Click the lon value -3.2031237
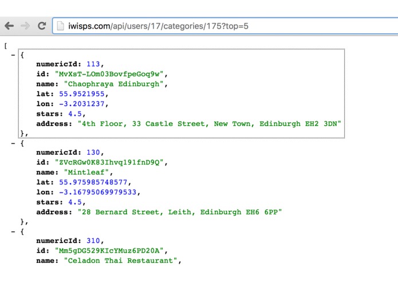This screenshot has height=283, width=398. [82, 104]
